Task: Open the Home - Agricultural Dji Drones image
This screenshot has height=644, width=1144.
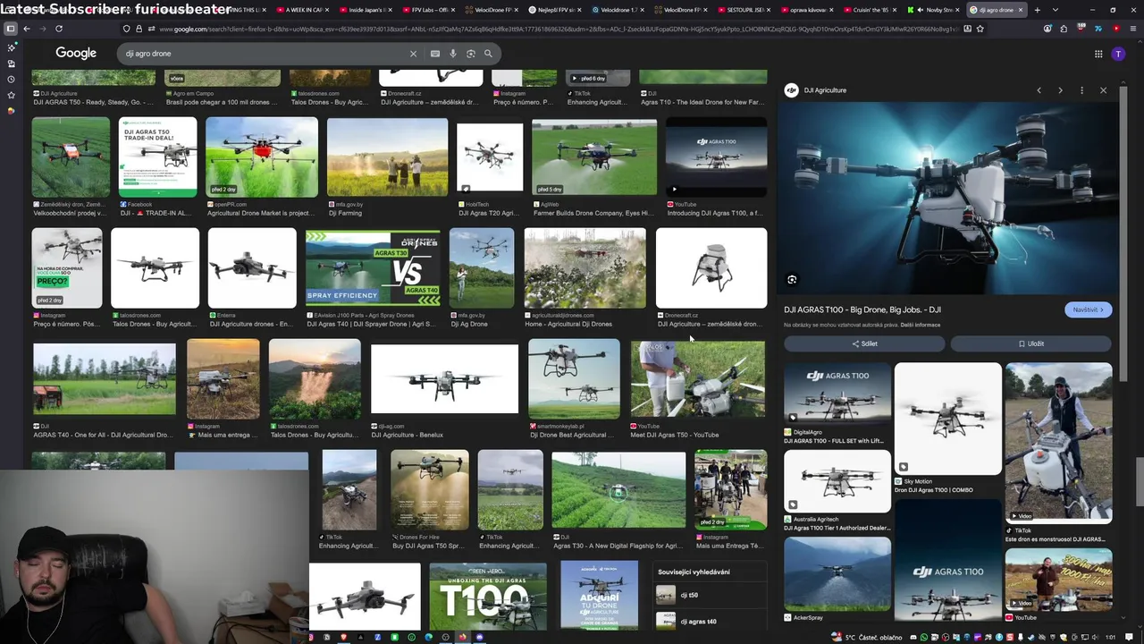Action: click(x=585, y=269)
